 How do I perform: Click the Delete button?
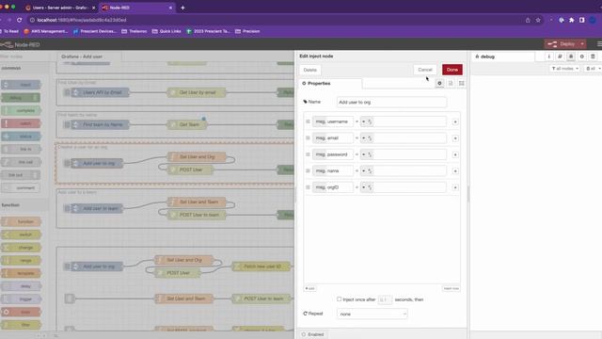[x=310, y=70]
